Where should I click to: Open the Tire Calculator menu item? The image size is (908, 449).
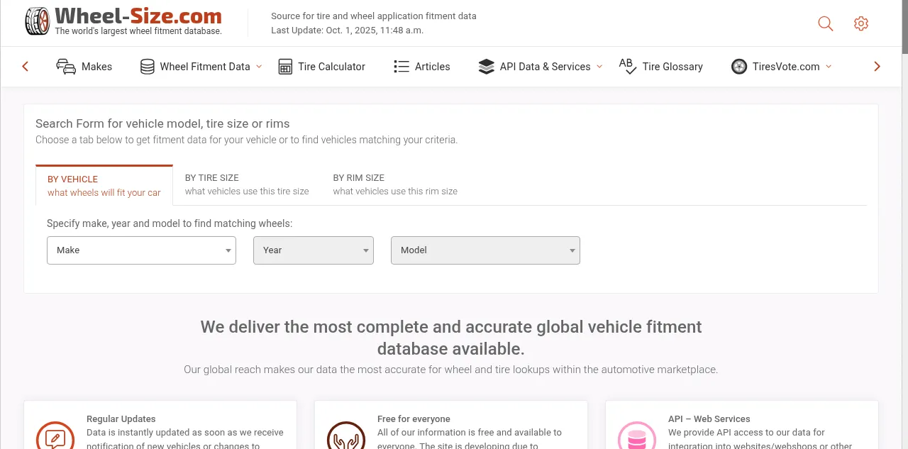point(322,67)
